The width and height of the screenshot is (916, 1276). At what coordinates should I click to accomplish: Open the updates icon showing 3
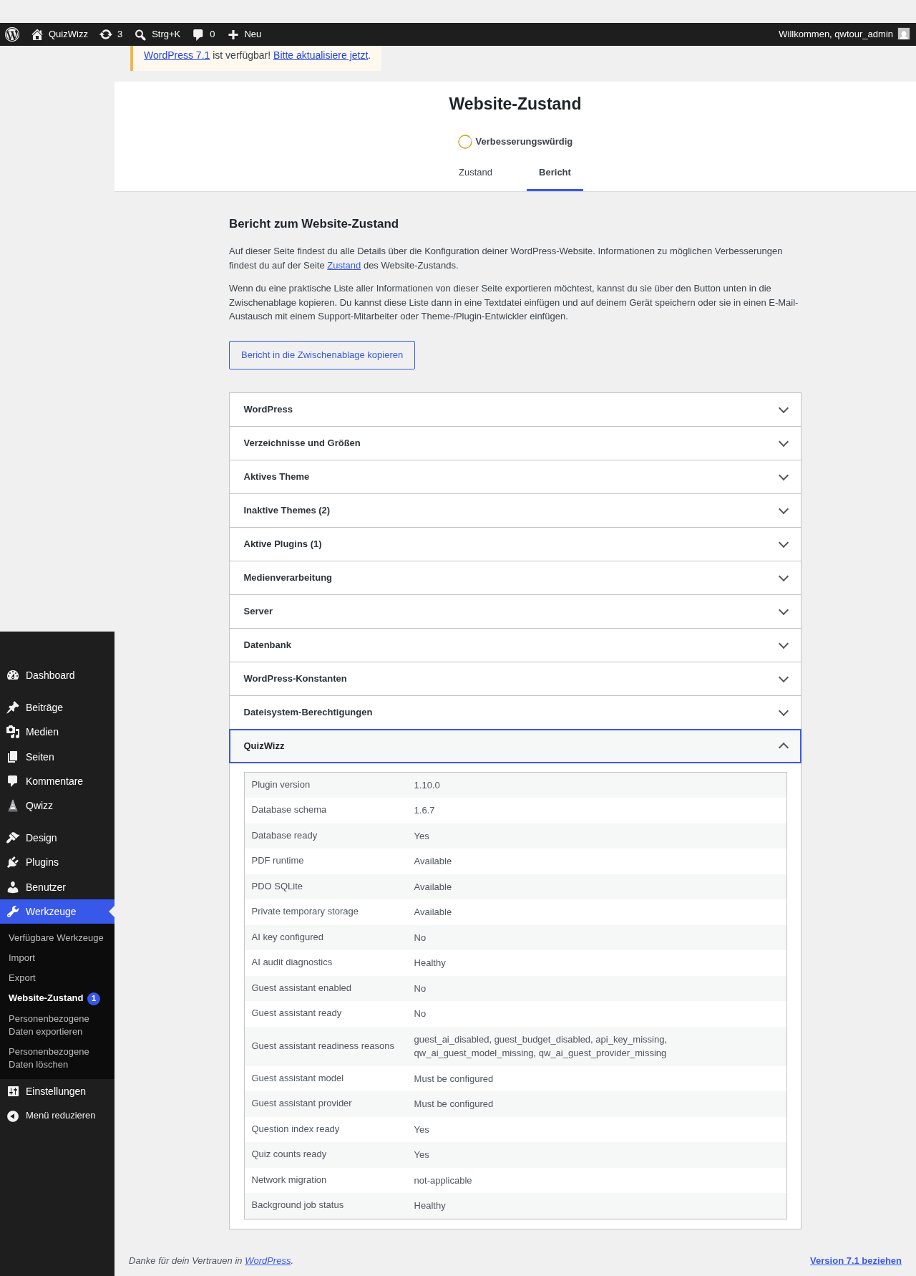(106, 34)
